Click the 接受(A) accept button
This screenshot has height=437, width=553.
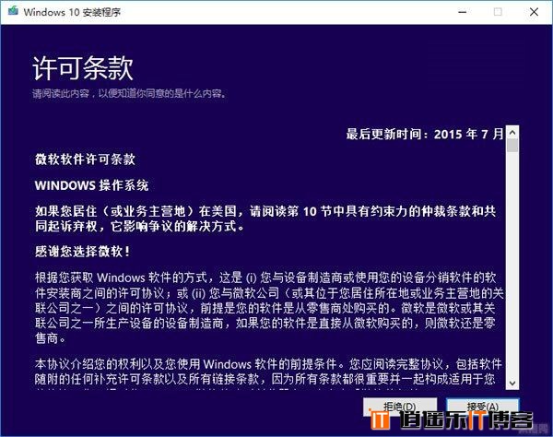[x=482, y=407]
